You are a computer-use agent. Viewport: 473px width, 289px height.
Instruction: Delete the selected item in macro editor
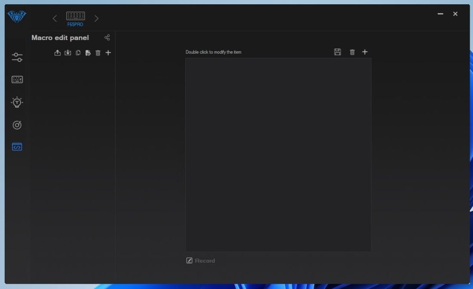[352, 52]
